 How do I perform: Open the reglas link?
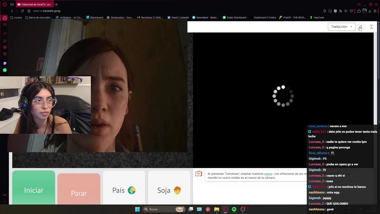click(x=268, y=174)
